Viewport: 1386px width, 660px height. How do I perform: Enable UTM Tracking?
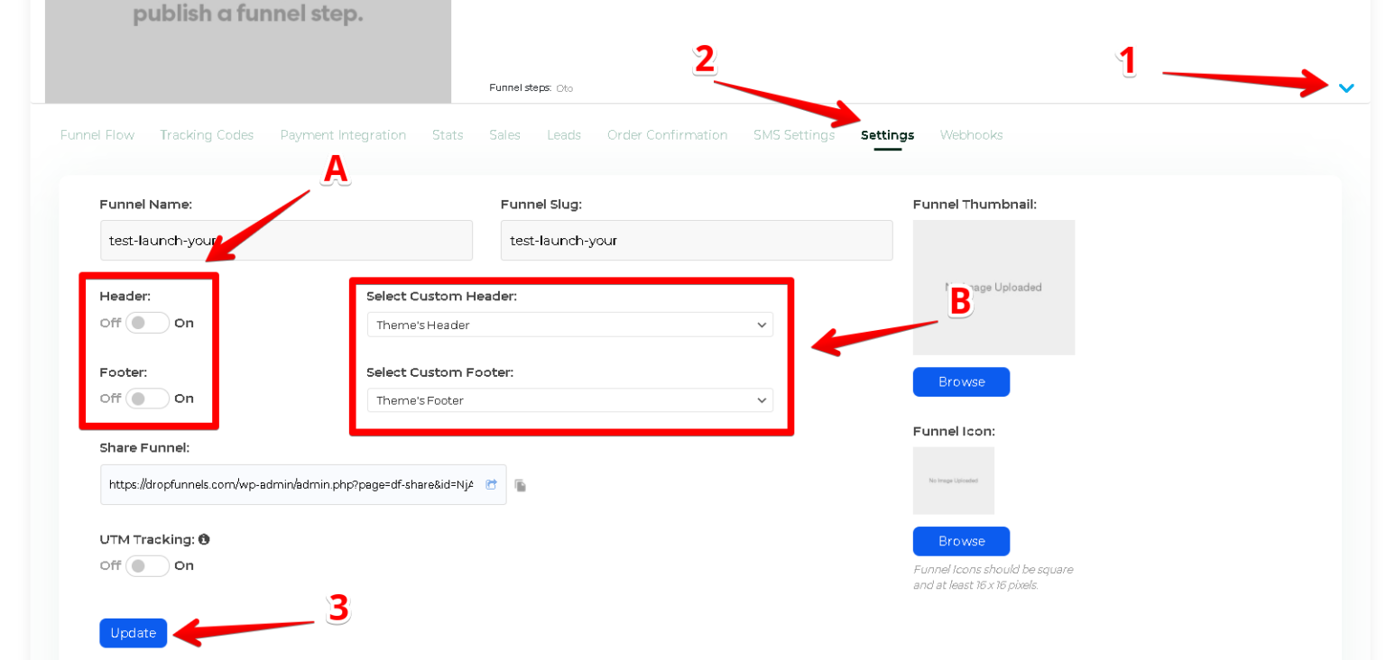click(x=147, y=564)
